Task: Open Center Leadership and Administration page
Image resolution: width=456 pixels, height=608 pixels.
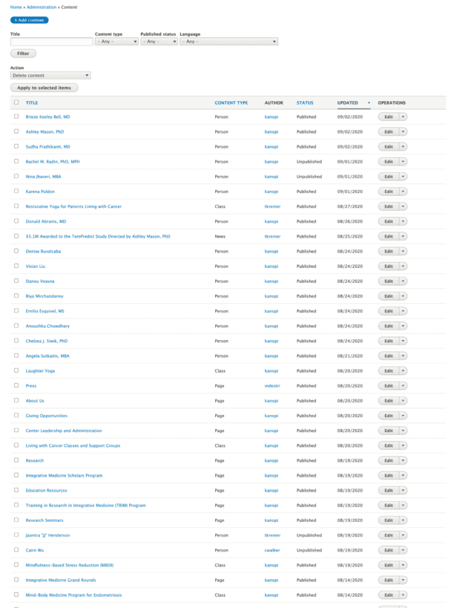Action: [x=64, y=431]
